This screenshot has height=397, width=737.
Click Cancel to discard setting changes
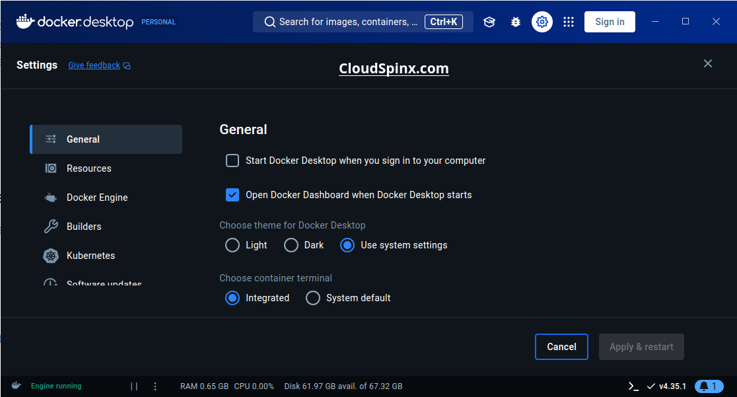[561, 346]
